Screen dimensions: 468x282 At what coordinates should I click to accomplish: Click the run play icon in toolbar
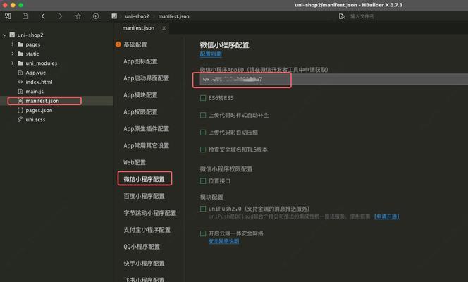96,16
